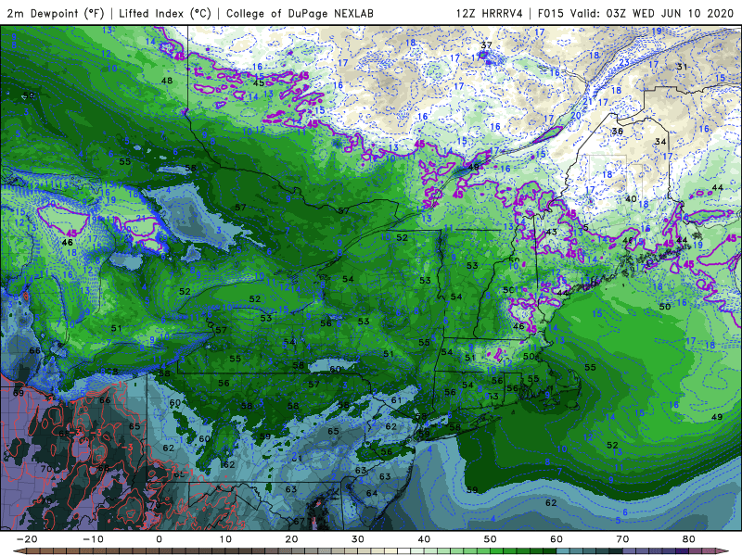The image size is (742, 556).
Task: Click the "Lifted Index (°C)" title text
Action: pyautogui.click(x=165, y=13)
